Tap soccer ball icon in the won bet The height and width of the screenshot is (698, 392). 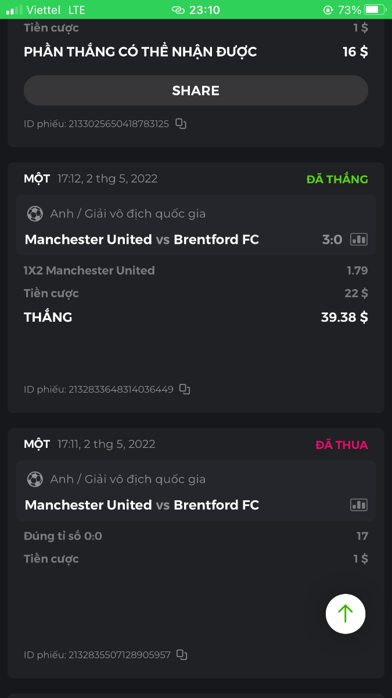click(35, 213)
